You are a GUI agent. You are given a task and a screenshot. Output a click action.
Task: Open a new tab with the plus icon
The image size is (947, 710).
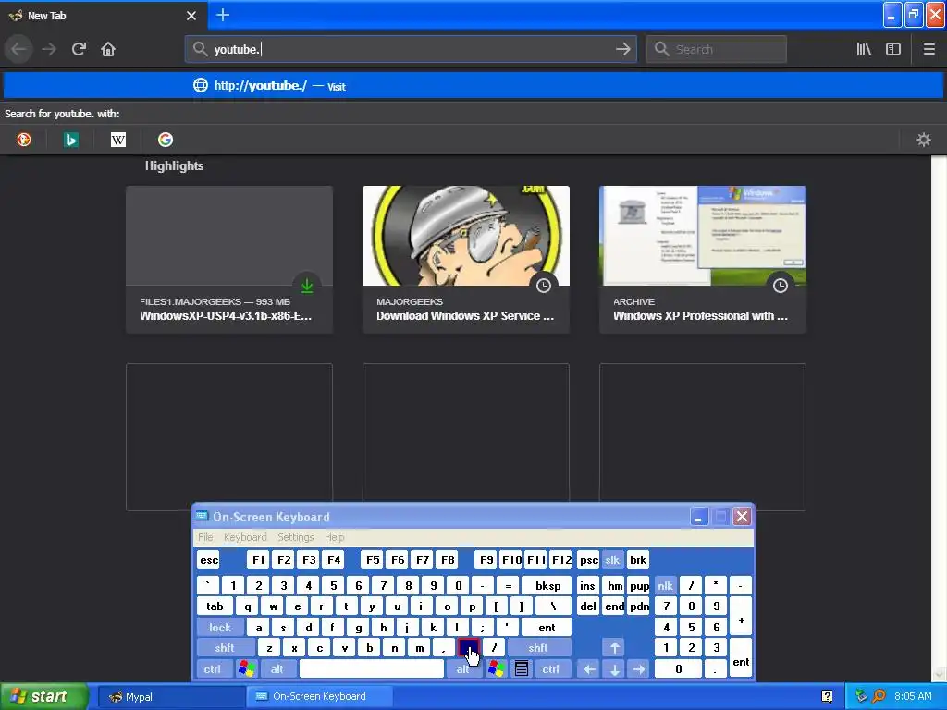[x=223, y=15]
